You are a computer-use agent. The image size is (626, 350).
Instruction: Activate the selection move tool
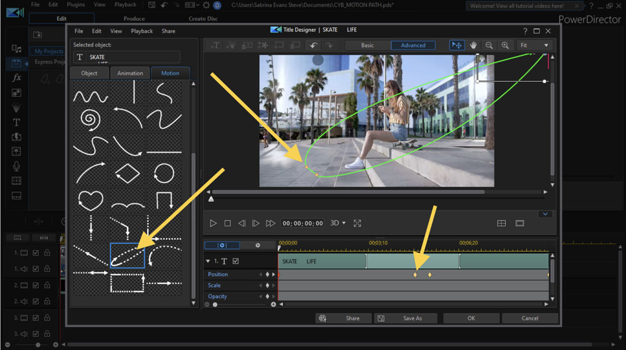click(x=457, y=45)
